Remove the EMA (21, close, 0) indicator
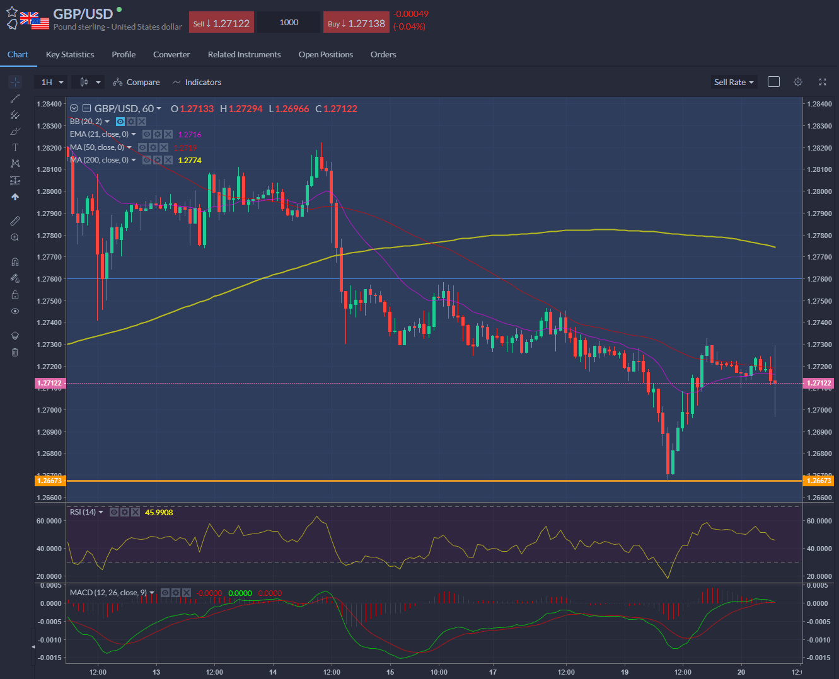This screenshot has width=839, height=679. pos(168,134)
